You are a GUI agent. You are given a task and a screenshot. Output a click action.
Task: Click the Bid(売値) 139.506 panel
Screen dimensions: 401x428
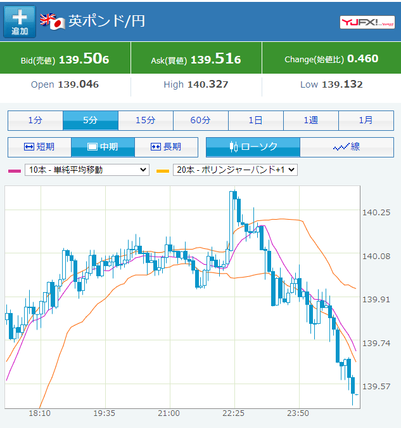(x=65, y=58)
